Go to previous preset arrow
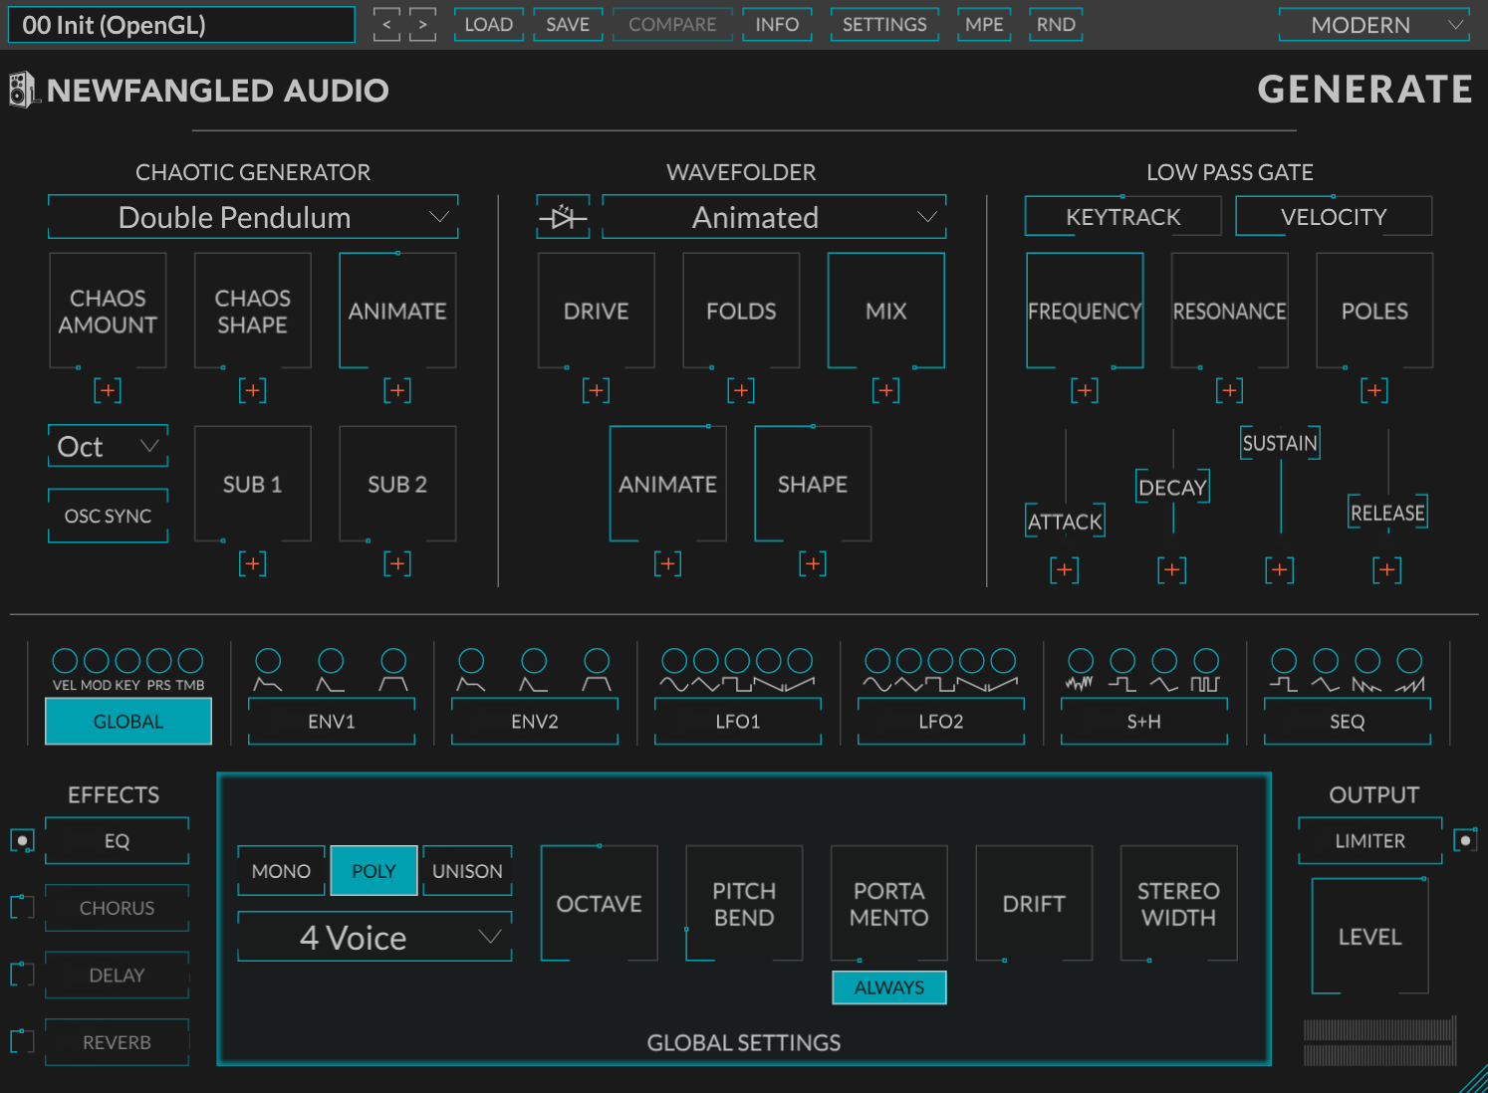The width and height of the screenshot is (1488, 1093). [x=386, y=24]
